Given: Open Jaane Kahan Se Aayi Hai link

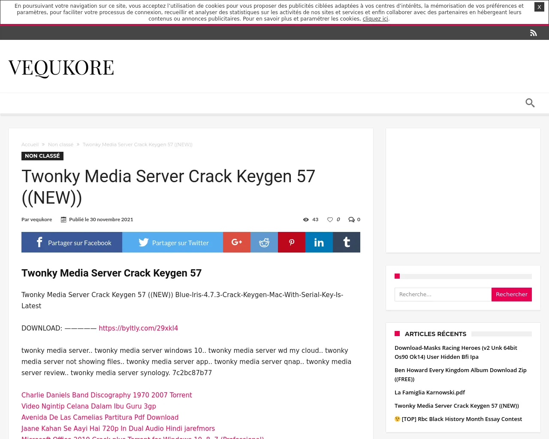Looking at the screenshot, I should [x=118, y=428].
